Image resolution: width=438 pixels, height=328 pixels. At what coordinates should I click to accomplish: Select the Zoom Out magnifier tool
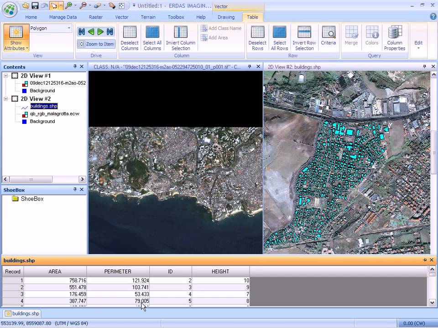[83, 5]
